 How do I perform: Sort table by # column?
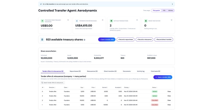click(43, 87)
